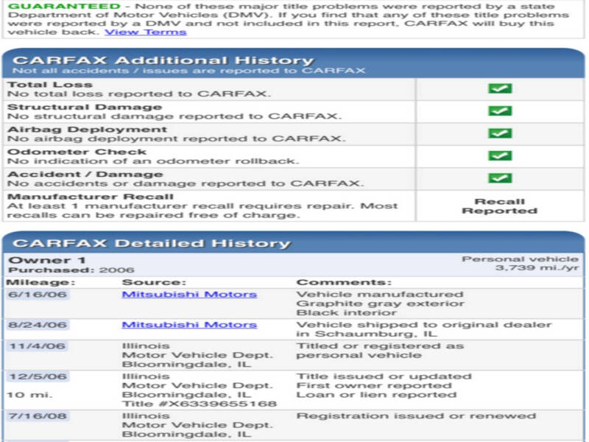The image size is (589, 442).
Task: Click the Accident / Damage green checkmark icon
Action: [x=500, y=178]
